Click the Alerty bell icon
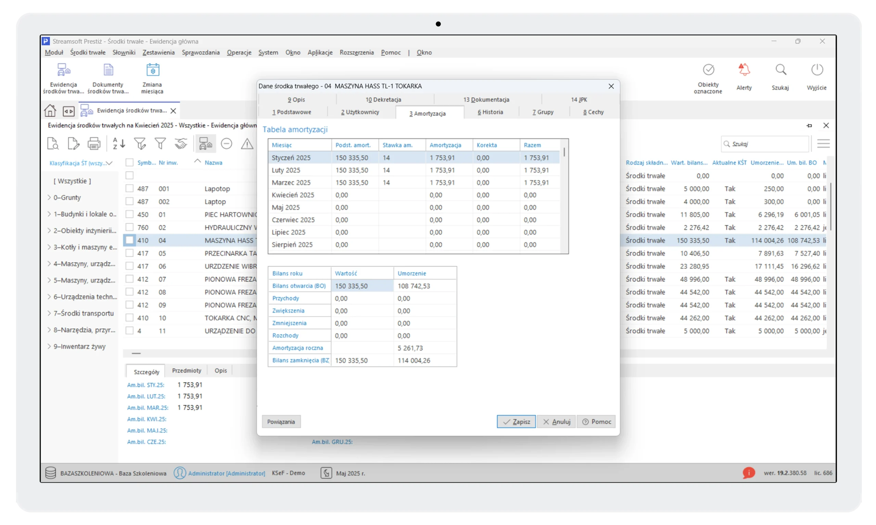The width and height of the screenshot is (876, 525). (x=744, y=70)
